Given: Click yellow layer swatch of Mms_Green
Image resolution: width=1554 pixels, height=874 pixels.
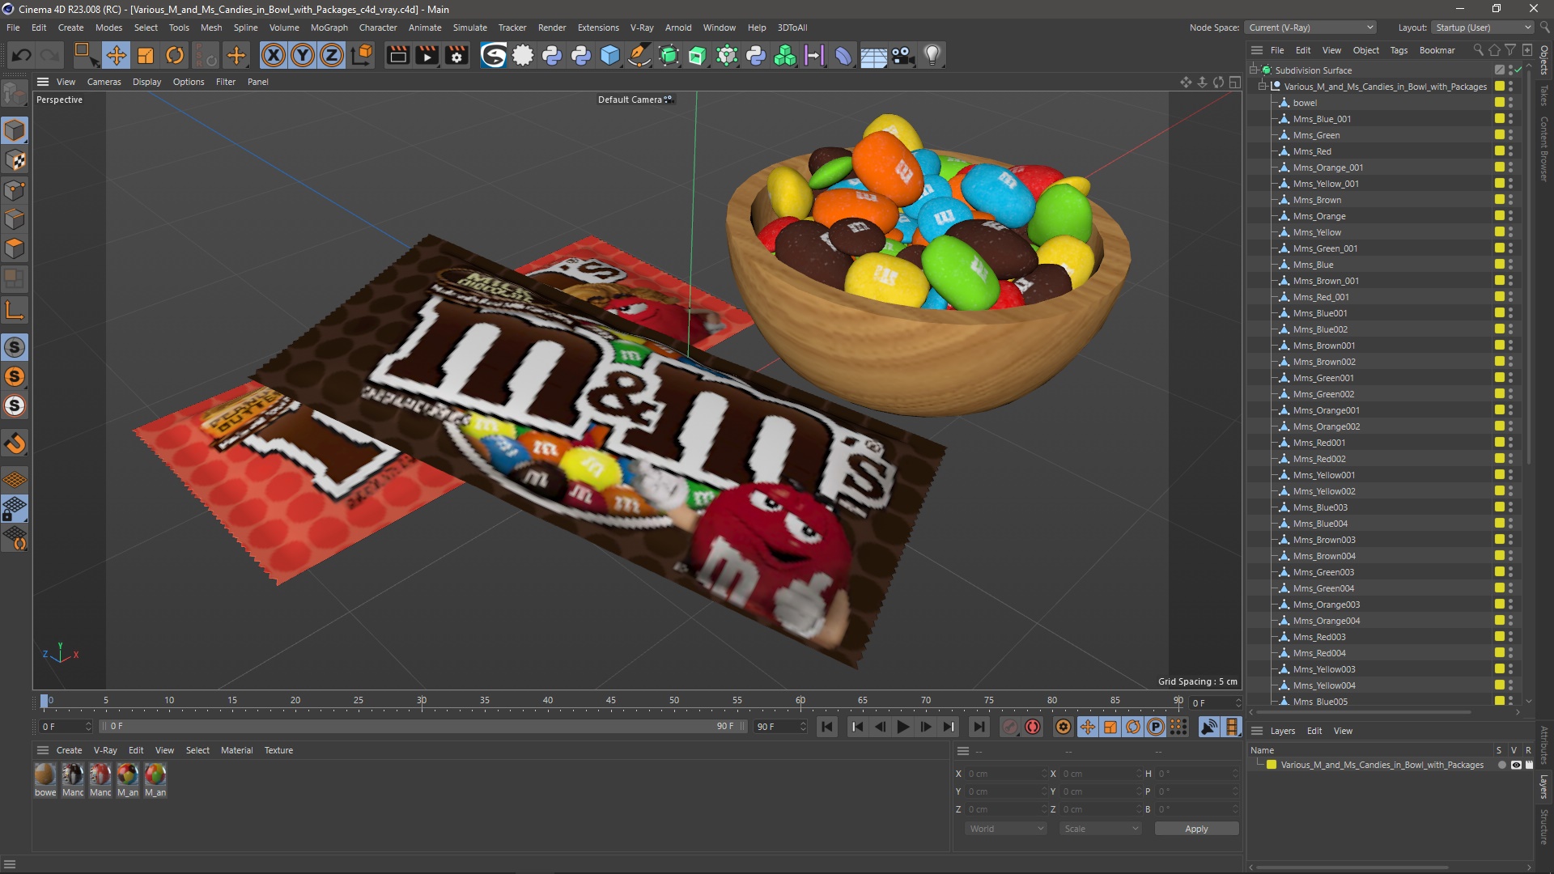Looking at the screenshot, I should click(x=1499, y=135).
